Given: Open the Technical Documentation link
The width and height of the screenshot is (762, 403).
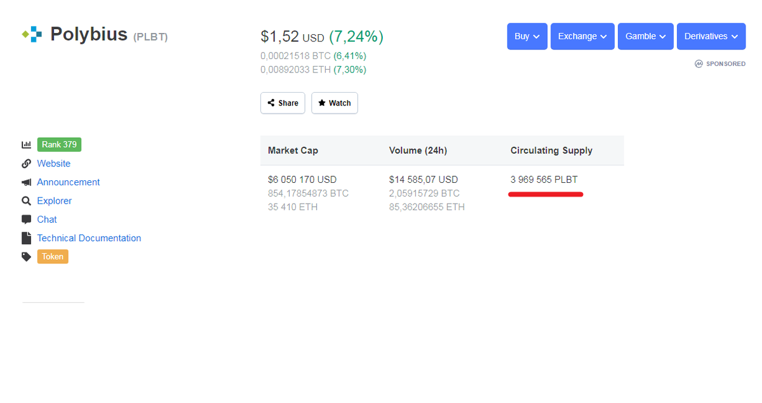Looking at the screenshot, I should (89, 238).
